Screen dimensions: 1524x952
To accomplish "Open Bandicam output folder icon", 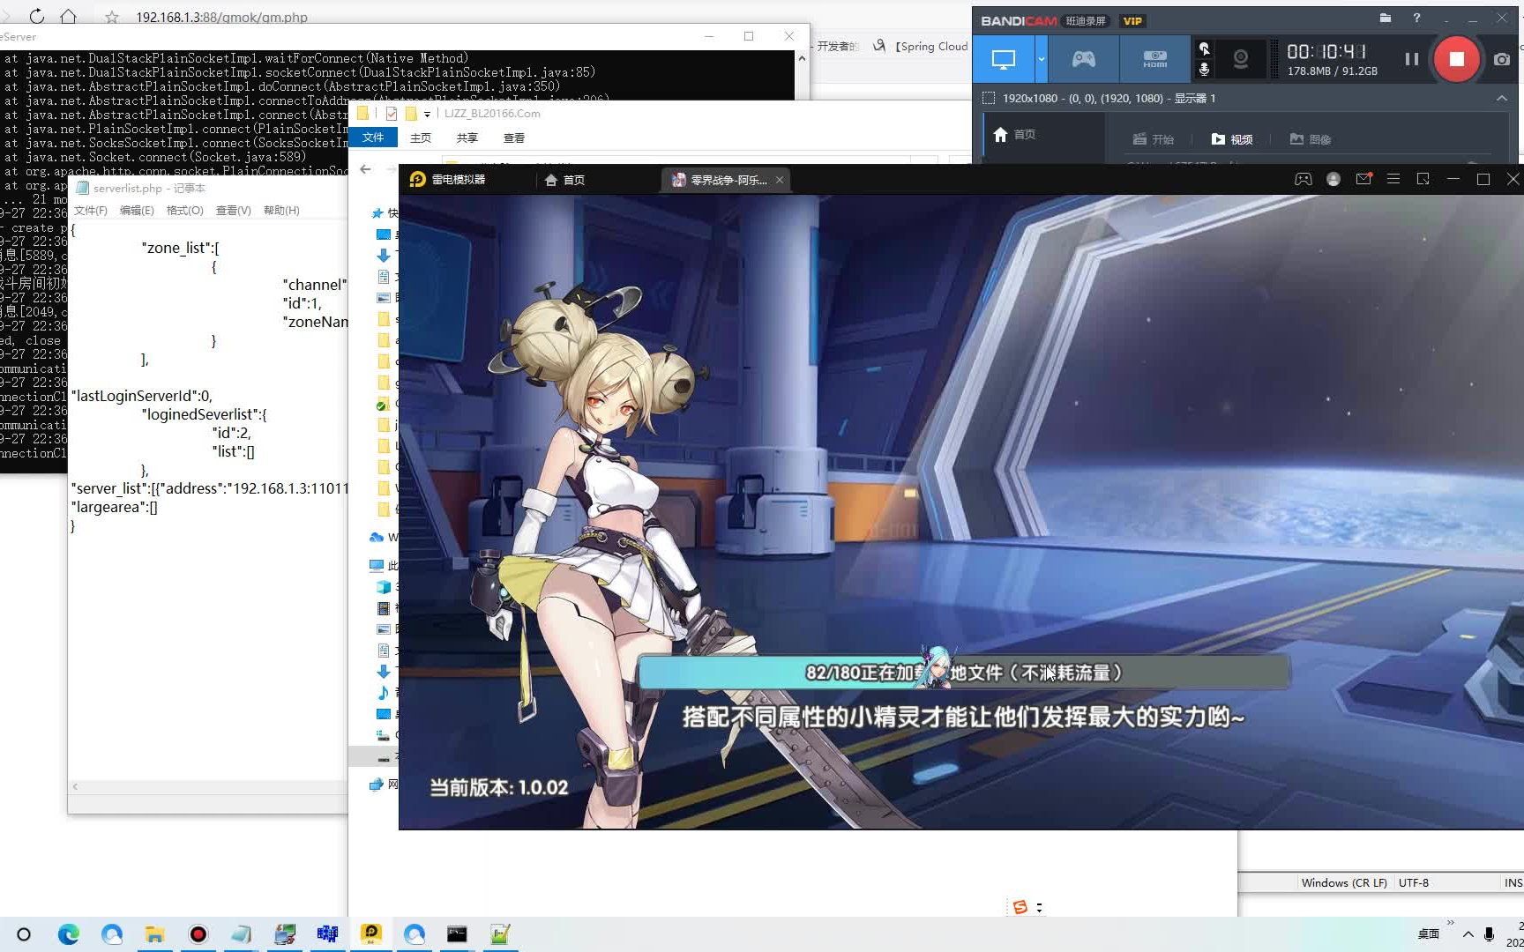I will click(1386, 18).
